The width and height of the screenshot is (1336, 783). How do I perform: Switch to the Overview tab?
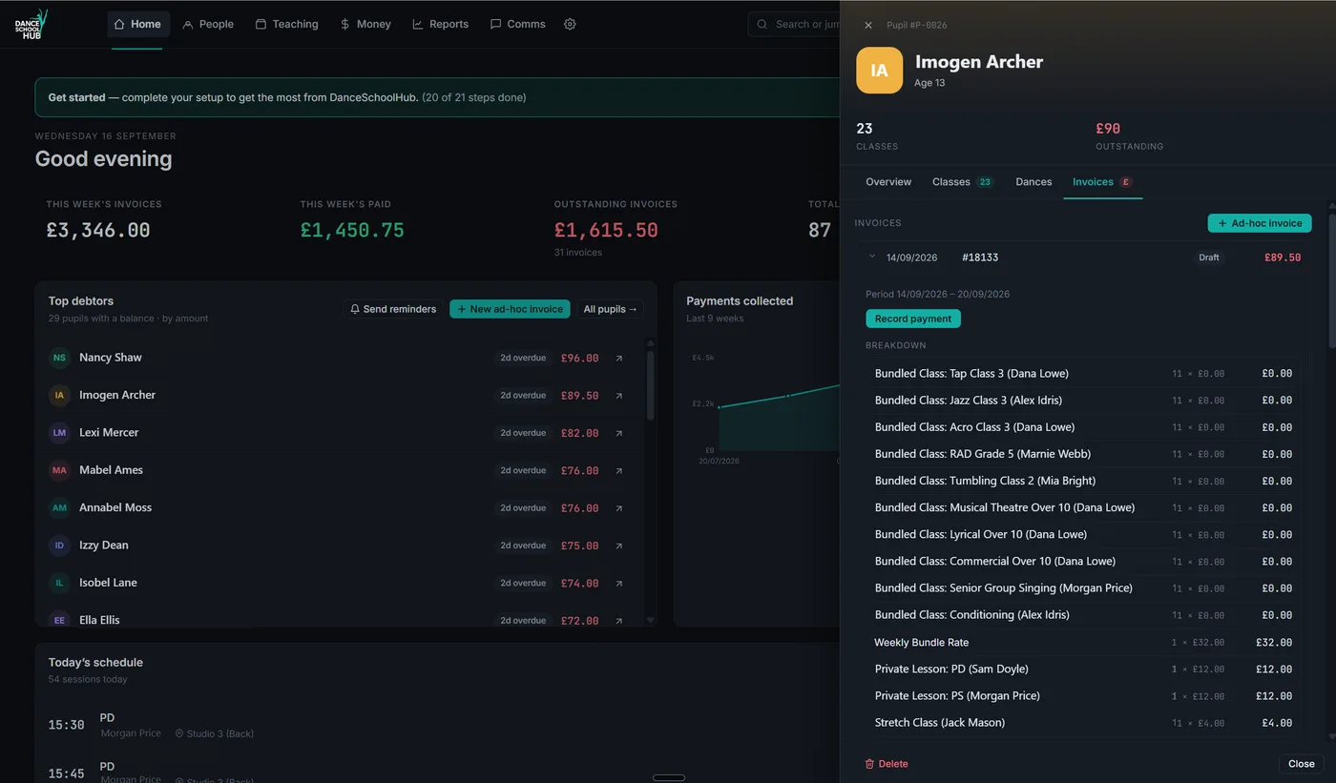pyautogui.click(x=888, y=182)
